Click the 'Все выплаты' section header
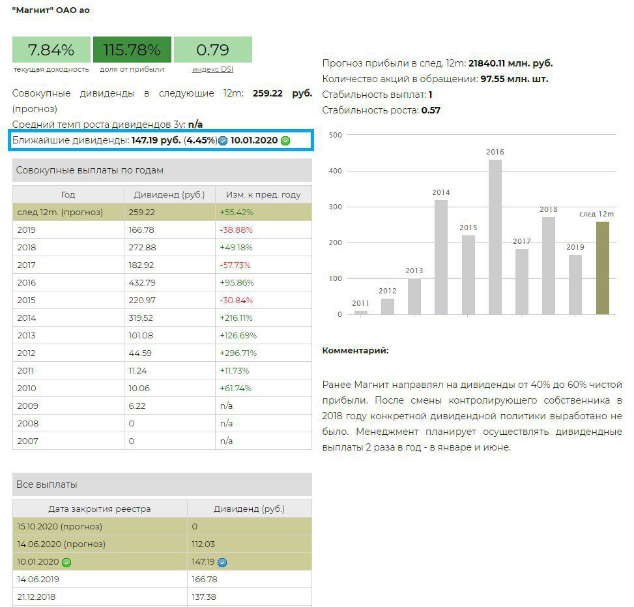Viewport: 634px width, 607px height. point(162,484)
